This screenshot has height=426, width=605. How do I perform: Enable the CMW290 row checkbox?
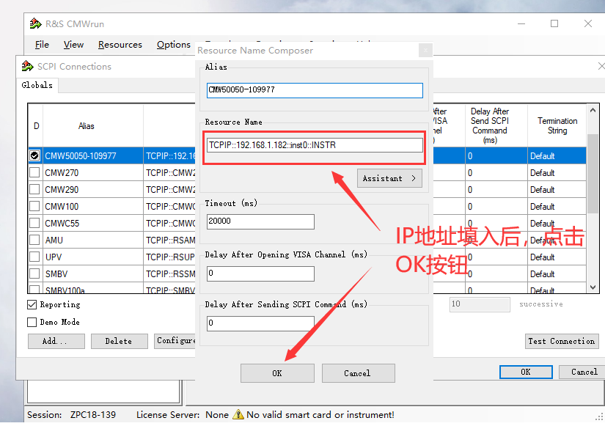(34, 189)
